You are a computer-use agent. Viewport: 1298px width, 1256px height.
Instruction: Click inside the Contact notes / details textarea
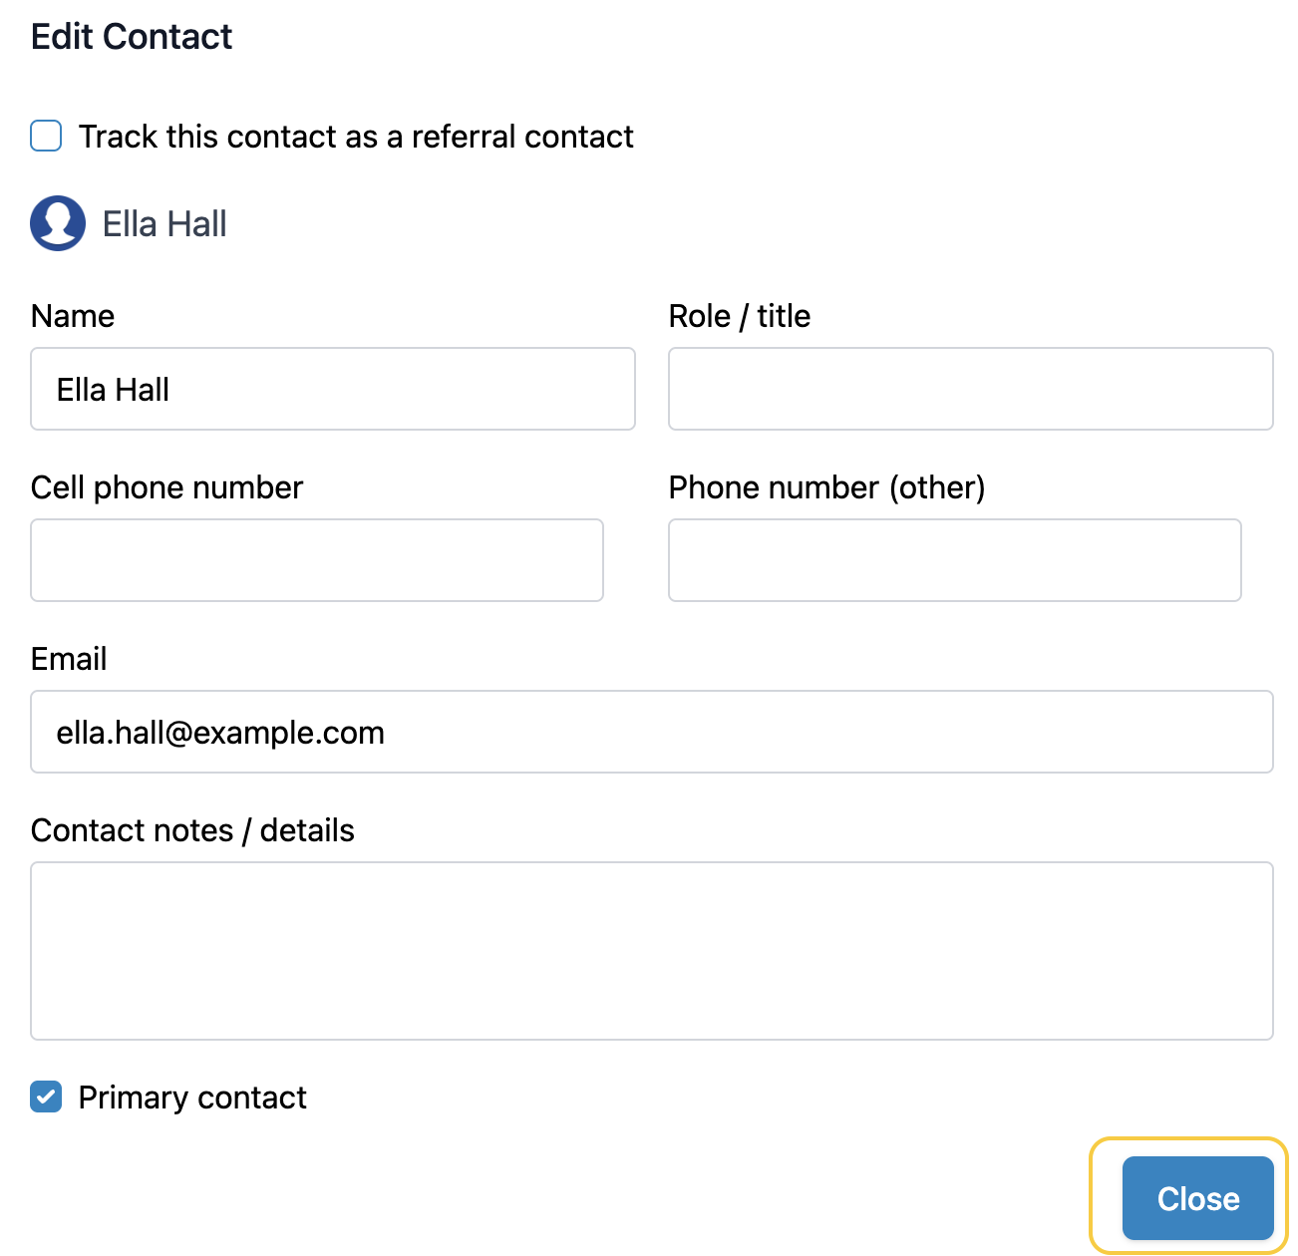651,951
